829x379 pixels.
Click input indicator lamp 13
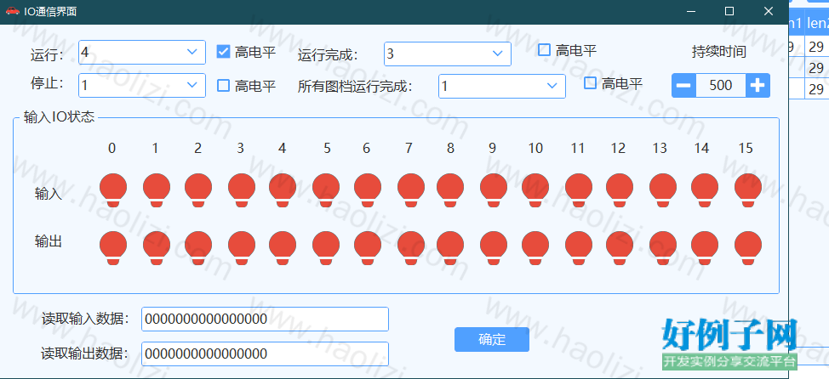pos(663,190)
